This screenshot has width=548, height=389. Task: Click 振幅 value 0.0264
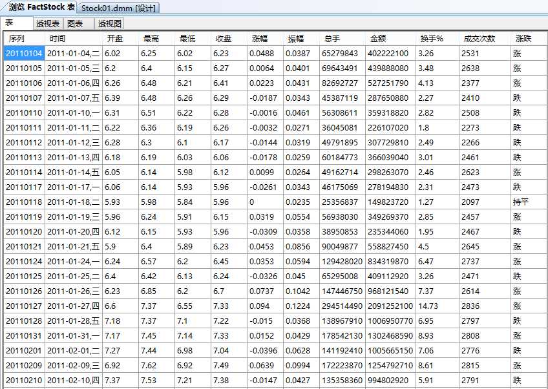302,173
